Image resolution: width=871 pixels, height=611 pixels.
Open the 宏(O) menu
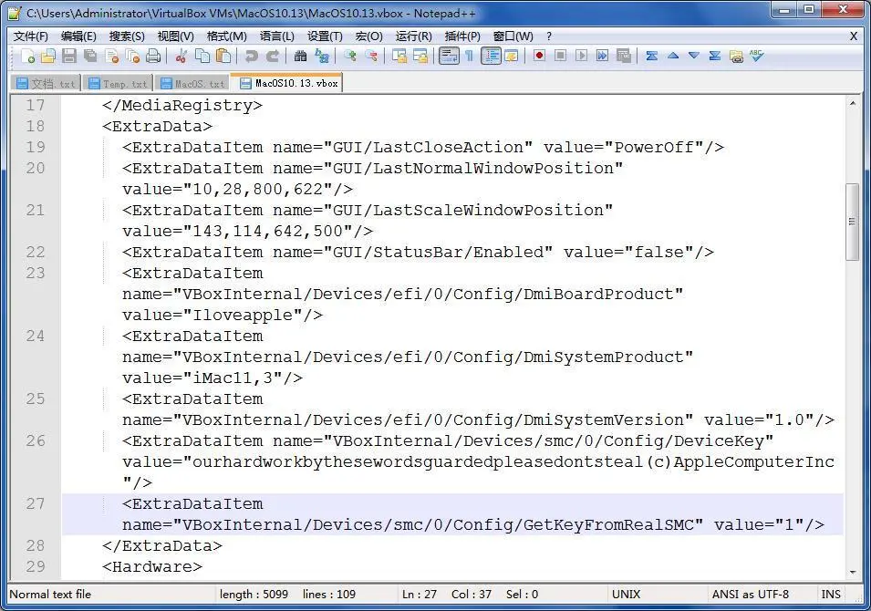coord(369,36)
